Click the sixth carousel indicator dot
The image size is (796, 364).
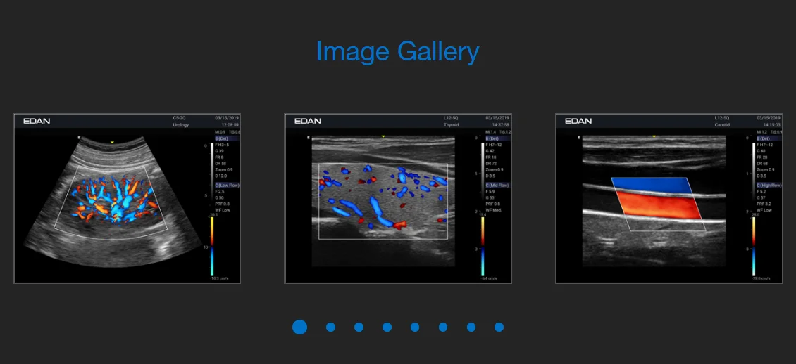tap(443, 327)
